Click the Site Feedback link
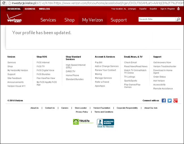The width and height of the screenshot is (184, 144). tap(14, 78)
